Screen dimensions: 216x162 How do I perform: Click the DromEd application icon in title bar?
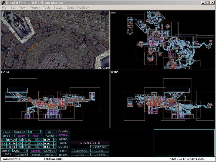click(x=3, y=3)
